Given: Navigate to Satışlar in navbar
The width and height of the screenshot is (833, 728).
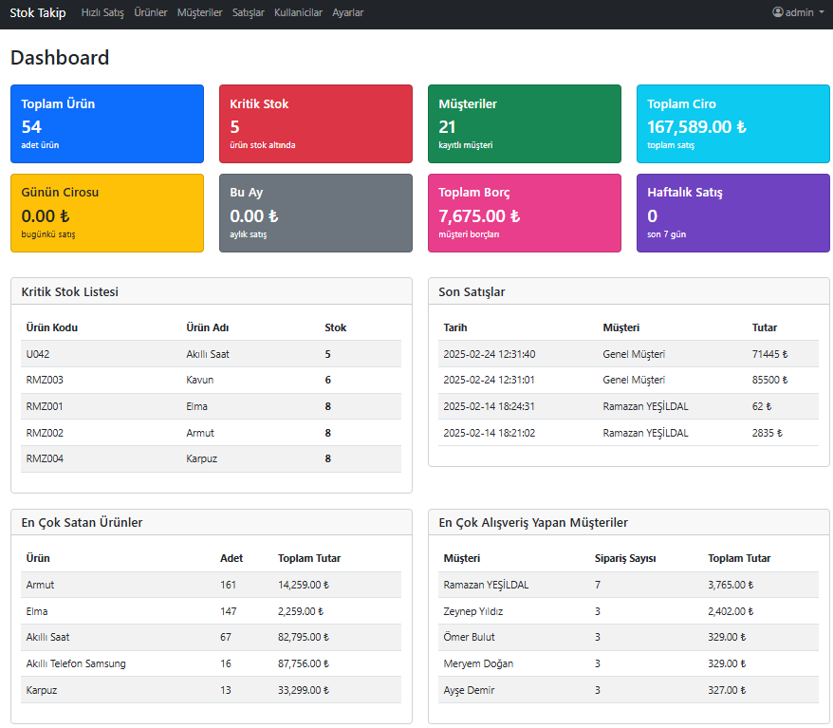Looking at the screenshot, I should [249, 13].
